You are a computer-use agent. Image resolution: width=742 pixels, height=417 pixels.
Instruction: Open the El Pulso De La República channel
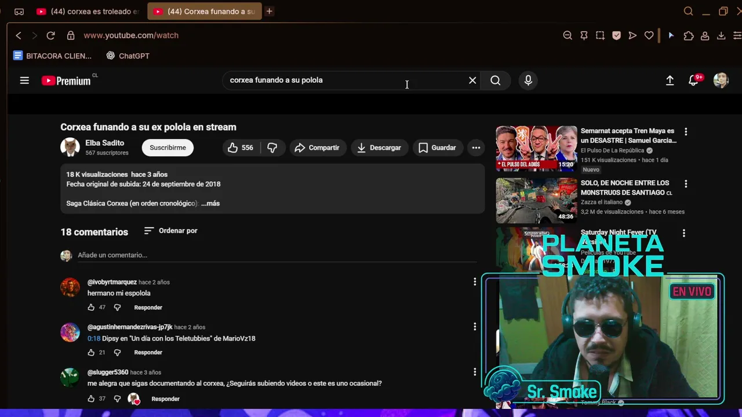coord(612,151)
